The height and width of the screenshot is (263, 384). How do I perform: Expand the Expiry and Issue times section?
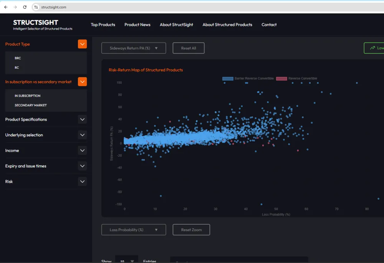click(x=82, y=166)
